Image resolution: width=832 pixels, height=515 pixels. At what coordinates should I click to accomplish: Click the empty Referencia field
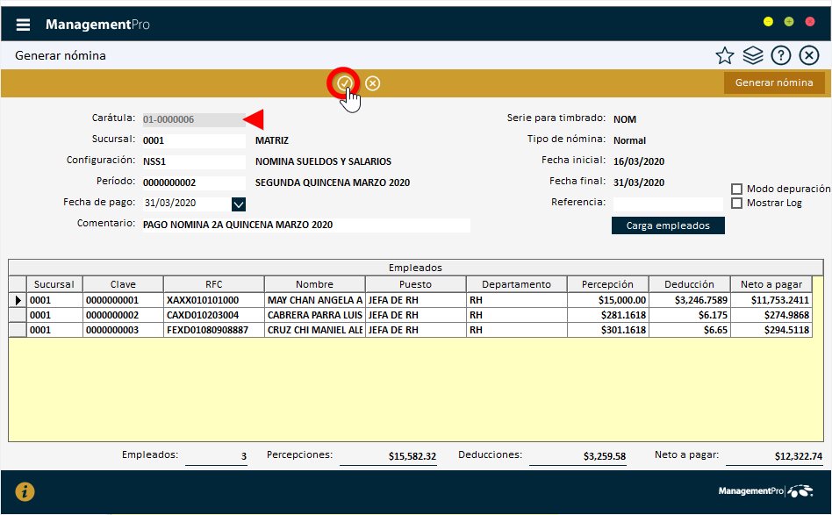tap(668, 204)
